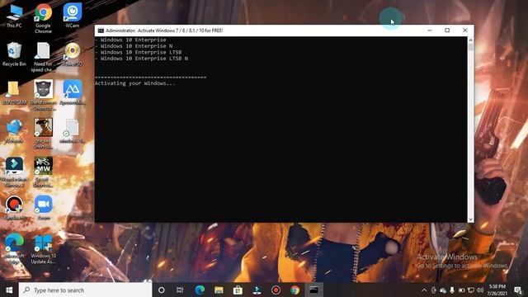Select the Microsoft Edge desktop shortcut
Image resolution: width=528 pixels, height=297 pixels.
click(x=14, y=249)
